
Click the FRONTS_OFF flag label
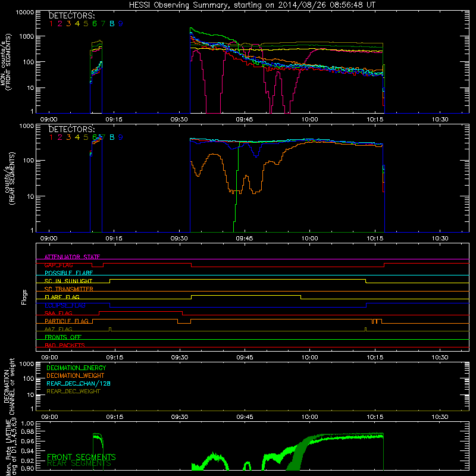pyautogui.click(x=63, y=337)
